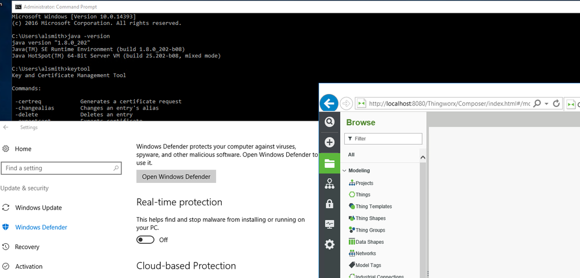Click the browser back arrow button
Image resolution: width=580 pixels, height=278 pixels.
pyautogui.click(x=329, y=103)
